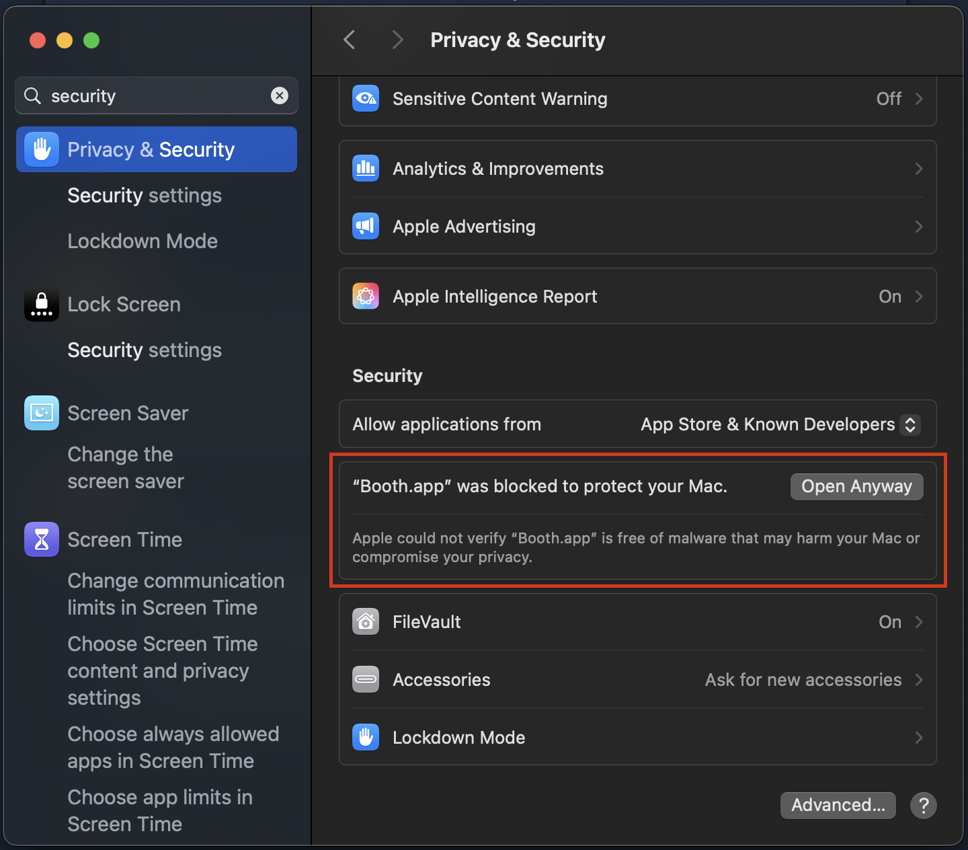Click the yellow minimize window button
The image size is (968, 850).
tap(65, 40)
